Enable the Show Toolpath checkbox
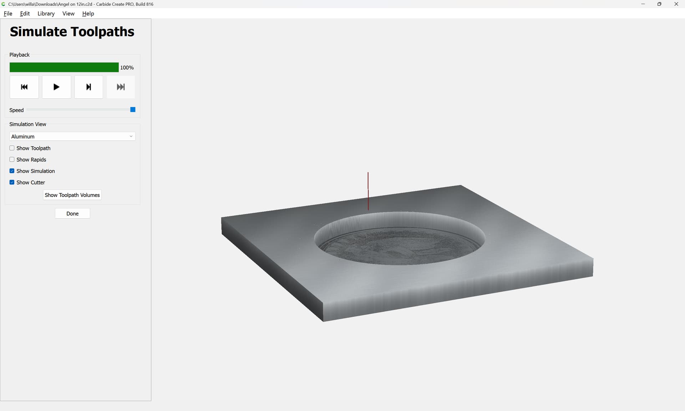This screenshot has height=411, width=685. pos(12,148)
